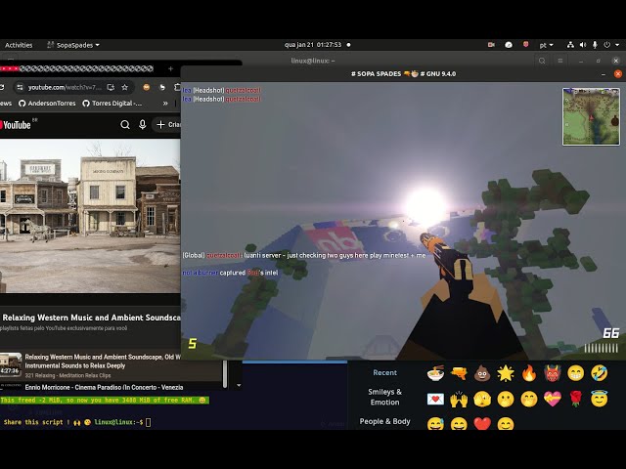Open the Activities overview
Image resolution: width=626 pixels, height=469 pixels.
(x=19, y=45)
